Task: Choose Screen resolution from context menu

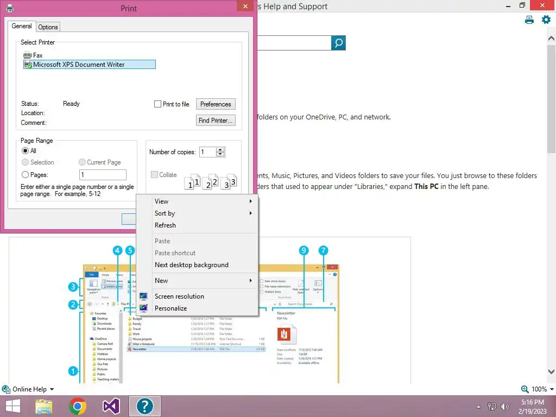Action: click(204, 296)
